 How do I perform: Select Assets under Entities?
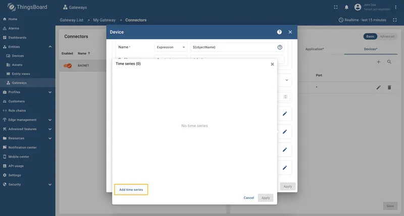[28, 65]
